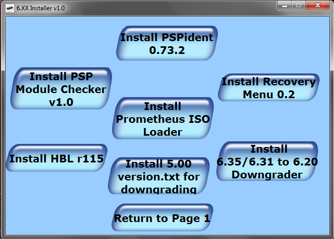The height and width of the screenshot is (239, 334).
Task: Click the 6.XX Installer title bar icon
Action: [10, 8]
